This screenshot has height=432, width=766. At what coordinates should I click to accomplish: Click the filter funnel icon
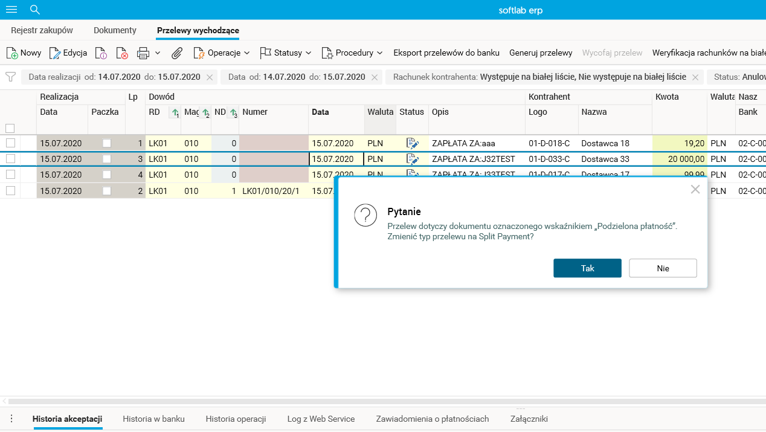10,77
